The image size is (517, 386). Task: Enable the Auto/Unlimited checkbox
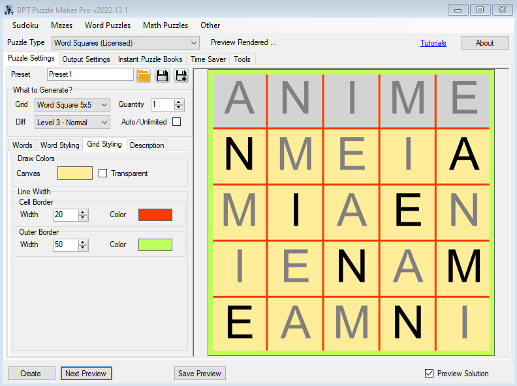point(176,122)
